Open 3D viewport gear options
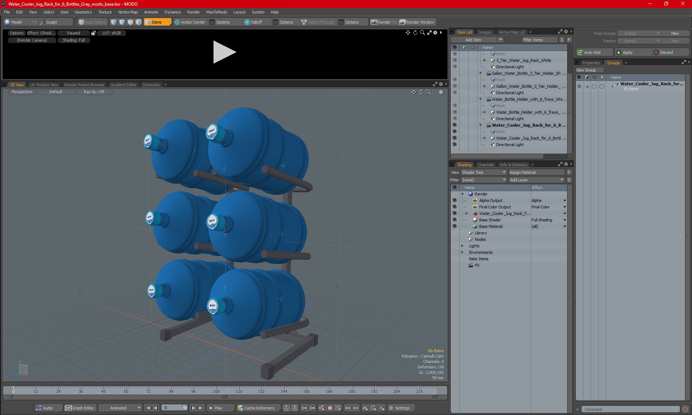 [x=441, y=92]
